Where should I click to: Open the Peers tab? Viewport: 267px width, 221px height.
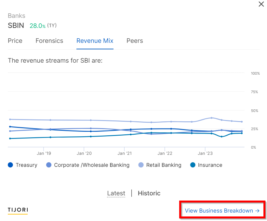click(135, 41)
